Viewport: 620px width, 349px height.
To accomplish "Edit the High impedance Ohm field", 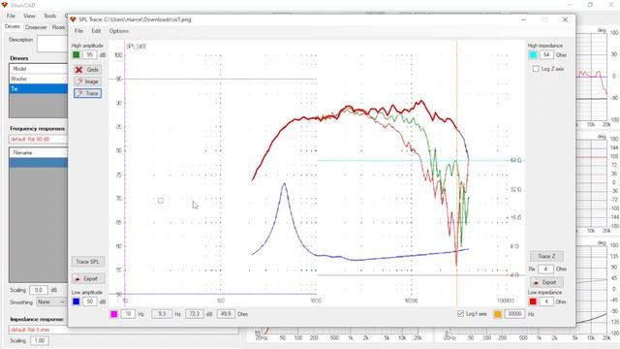I will click(546, 55).
